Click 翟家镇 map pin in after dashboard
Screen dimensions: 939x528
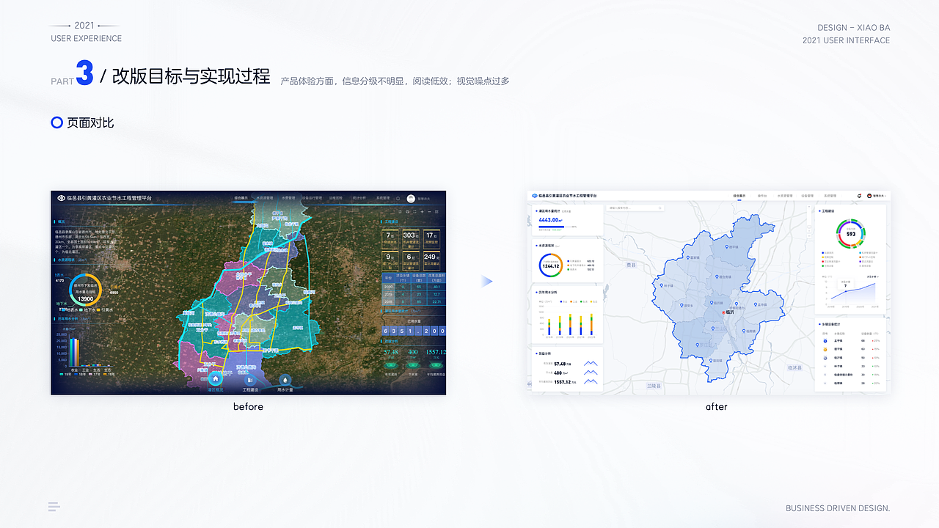688,257
